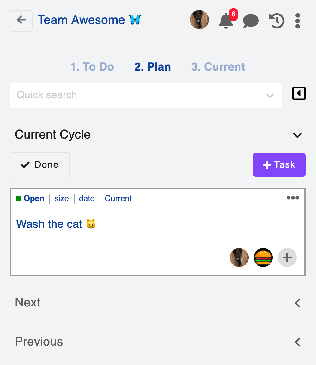Switch to the Current tab
The height and width of the screenshot is (365, 316).
pyautogui.click(x=218, y=67)
